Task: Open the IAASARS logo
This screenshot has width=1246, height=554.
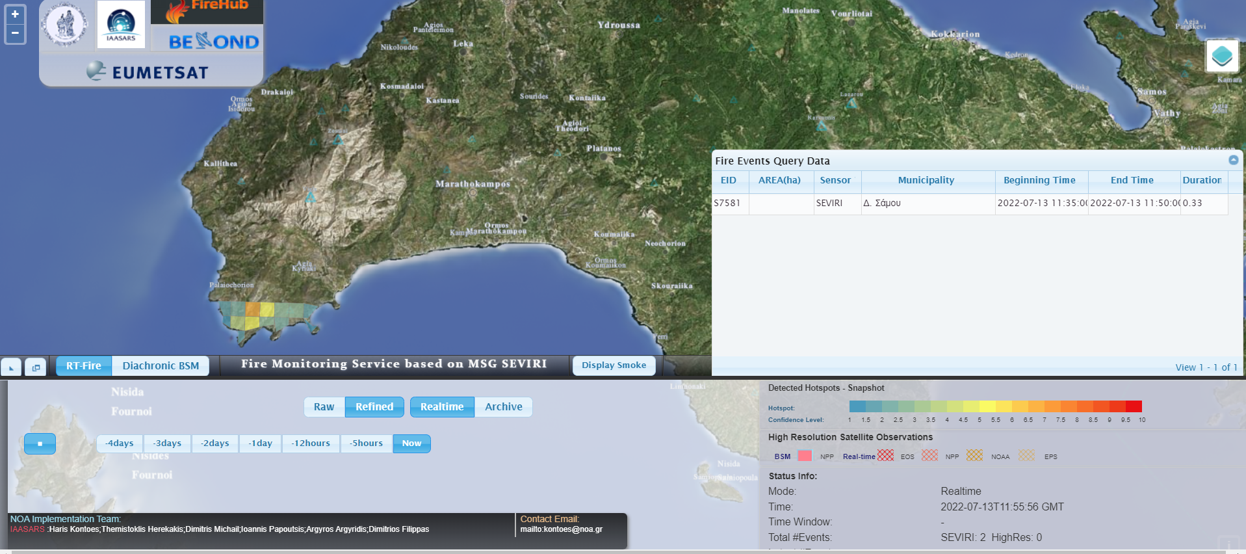Action: point(121,25)
